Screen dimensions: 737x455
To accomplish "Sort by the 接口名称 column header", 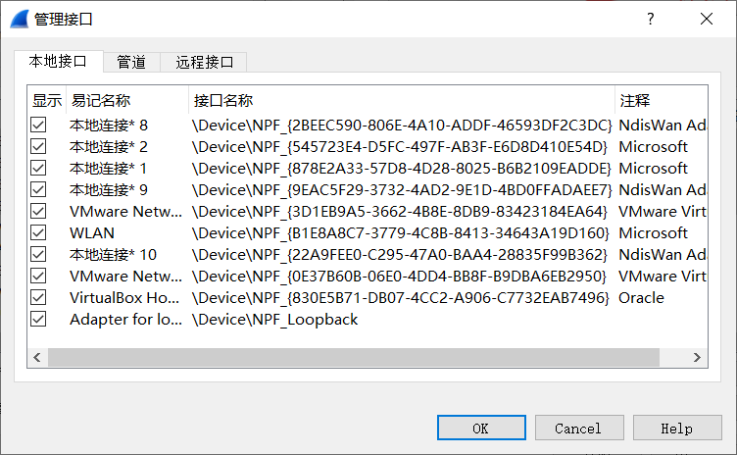I will (x=402, y=100).
